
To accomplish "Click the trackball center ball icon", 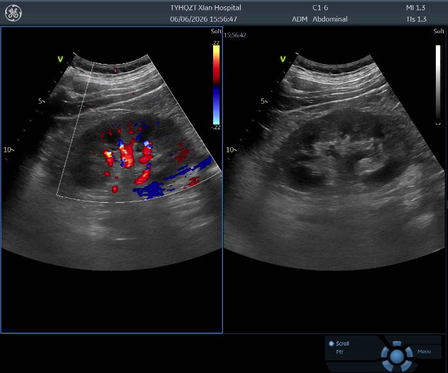I will coord(397,356).
